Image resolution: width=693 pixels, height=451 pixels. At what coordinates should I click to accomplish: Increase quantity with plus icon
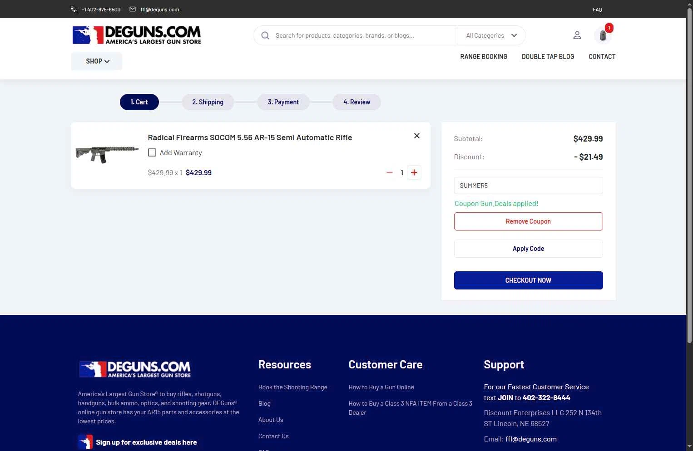(x=414, y=172)
